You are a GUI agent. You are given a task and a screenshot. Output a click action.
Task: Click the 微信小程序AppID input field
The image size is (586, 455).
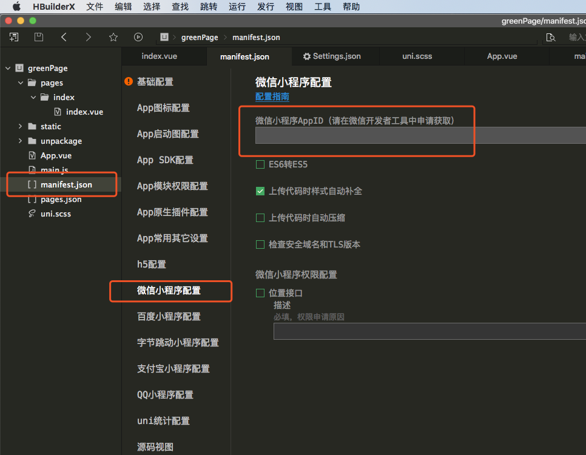(420, 135)
